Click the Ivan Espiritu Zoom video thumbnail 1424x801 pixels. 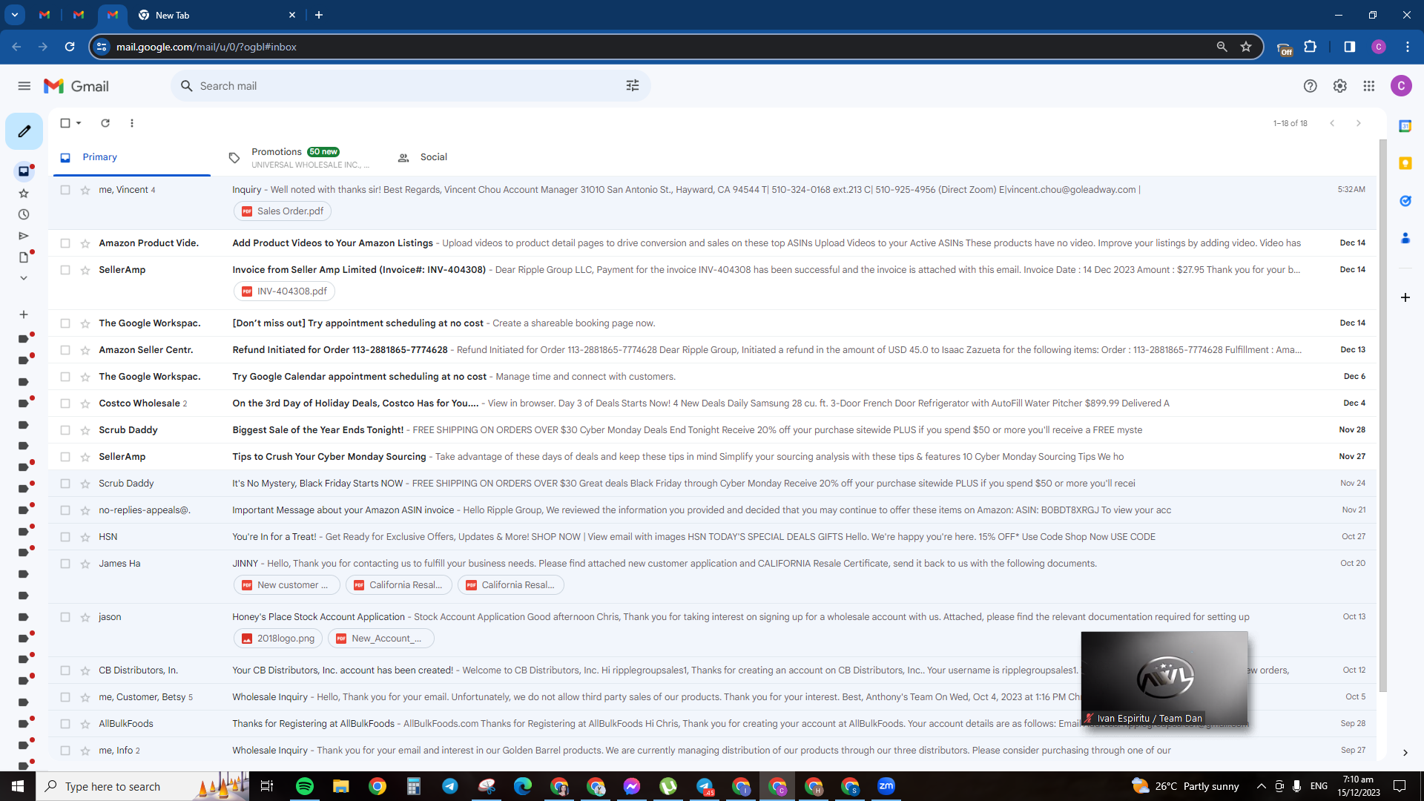[1164, 679]
